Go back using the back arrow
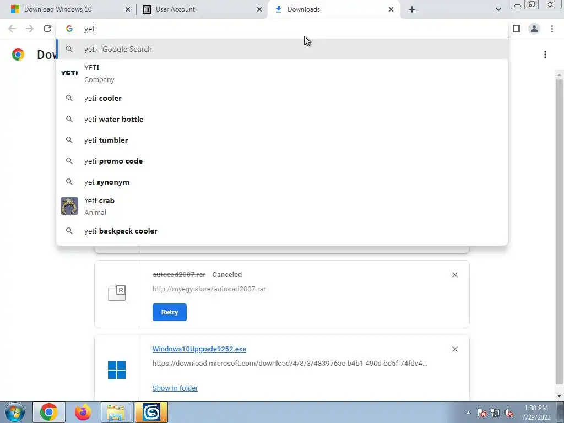 (x=12, y=29)
